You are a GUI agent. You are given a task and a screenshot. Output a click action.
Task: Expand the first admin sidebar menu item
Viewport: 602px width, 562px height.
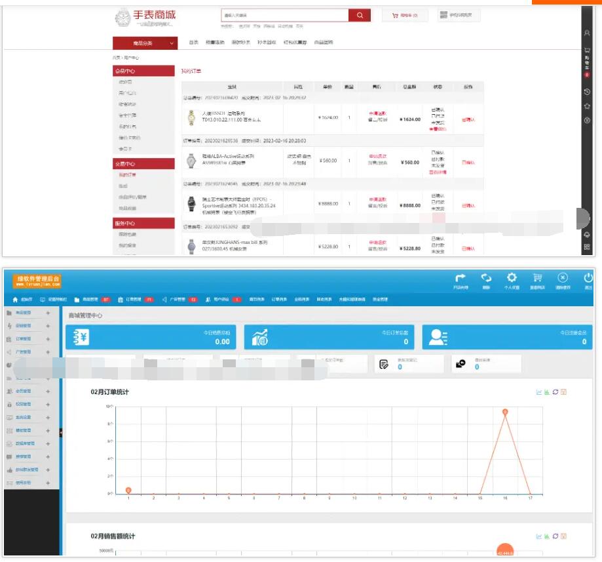(x=48, y=313)
